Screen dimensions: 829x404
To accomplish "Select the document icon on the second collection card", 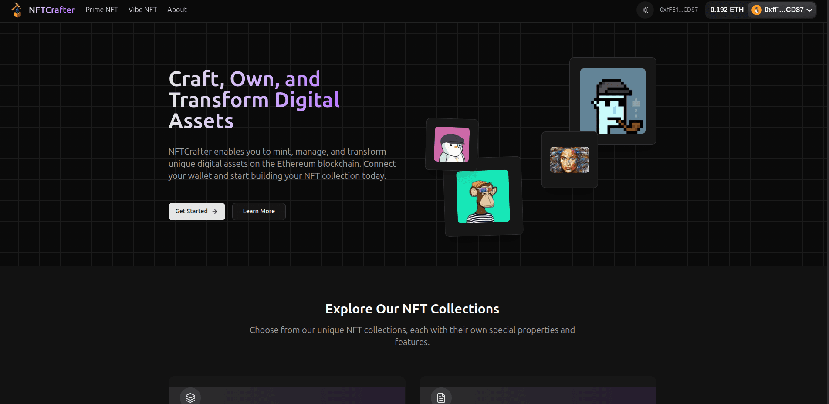I will [x=441, y=397].
